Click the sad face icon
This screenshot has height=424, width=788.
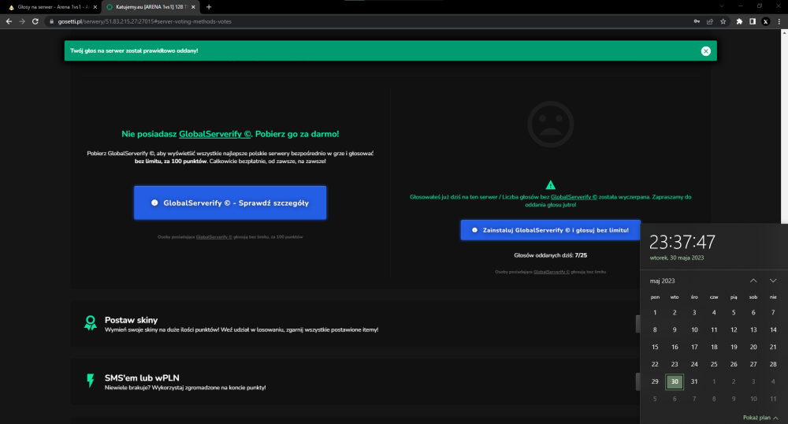(x=550, y=124)
